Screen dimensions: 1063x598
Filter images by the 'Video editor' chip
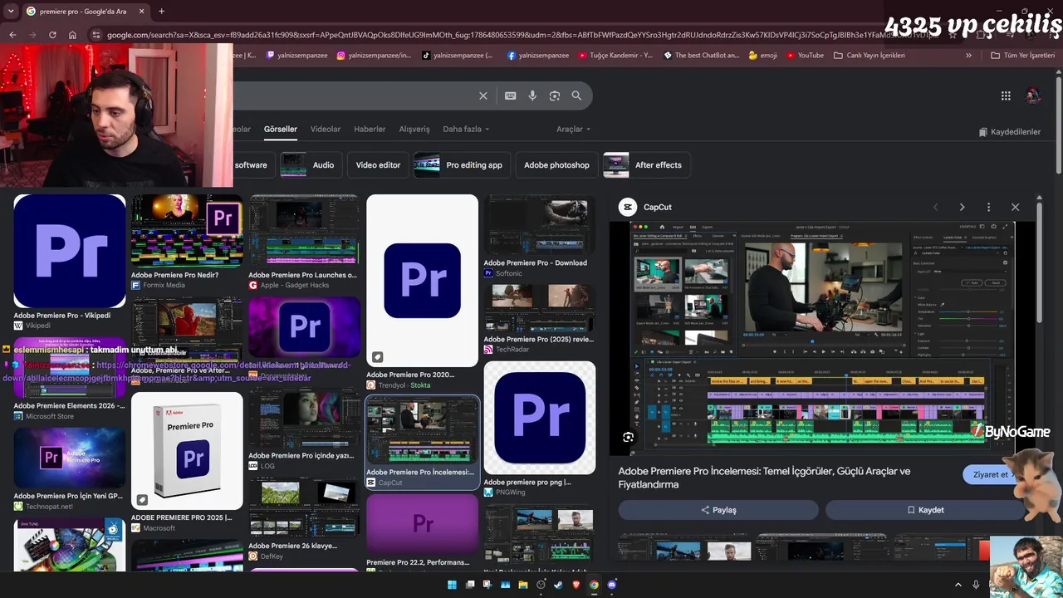[x=378, y=165]
